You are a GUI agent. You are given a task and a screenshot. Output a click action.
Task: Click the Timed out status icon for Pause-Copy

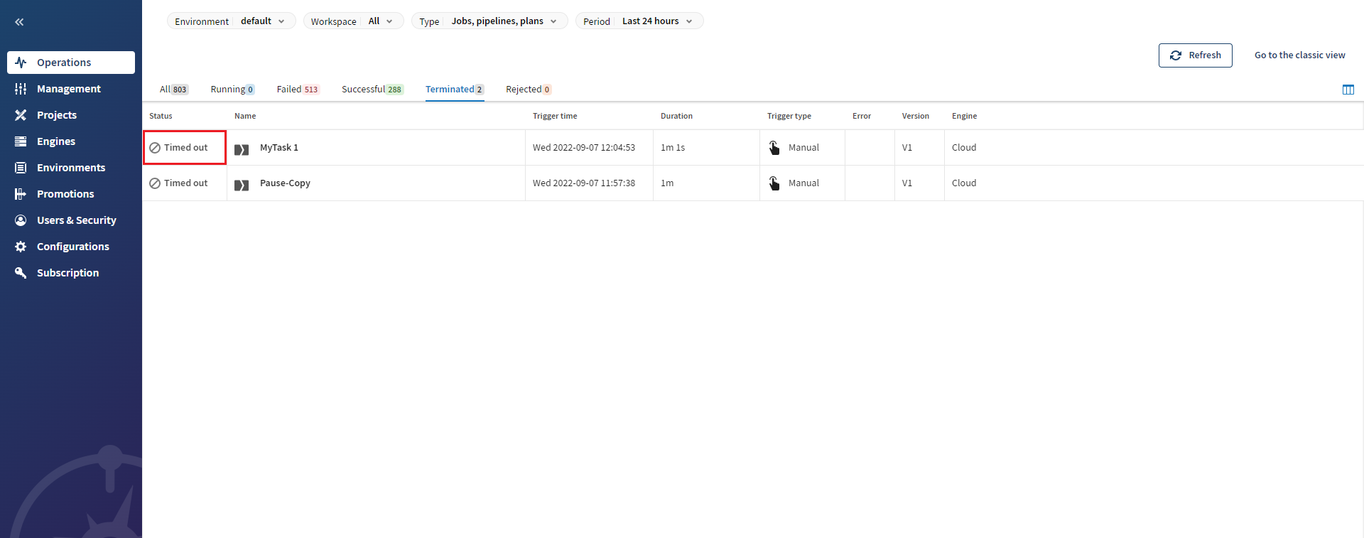[x=155, y=183]
